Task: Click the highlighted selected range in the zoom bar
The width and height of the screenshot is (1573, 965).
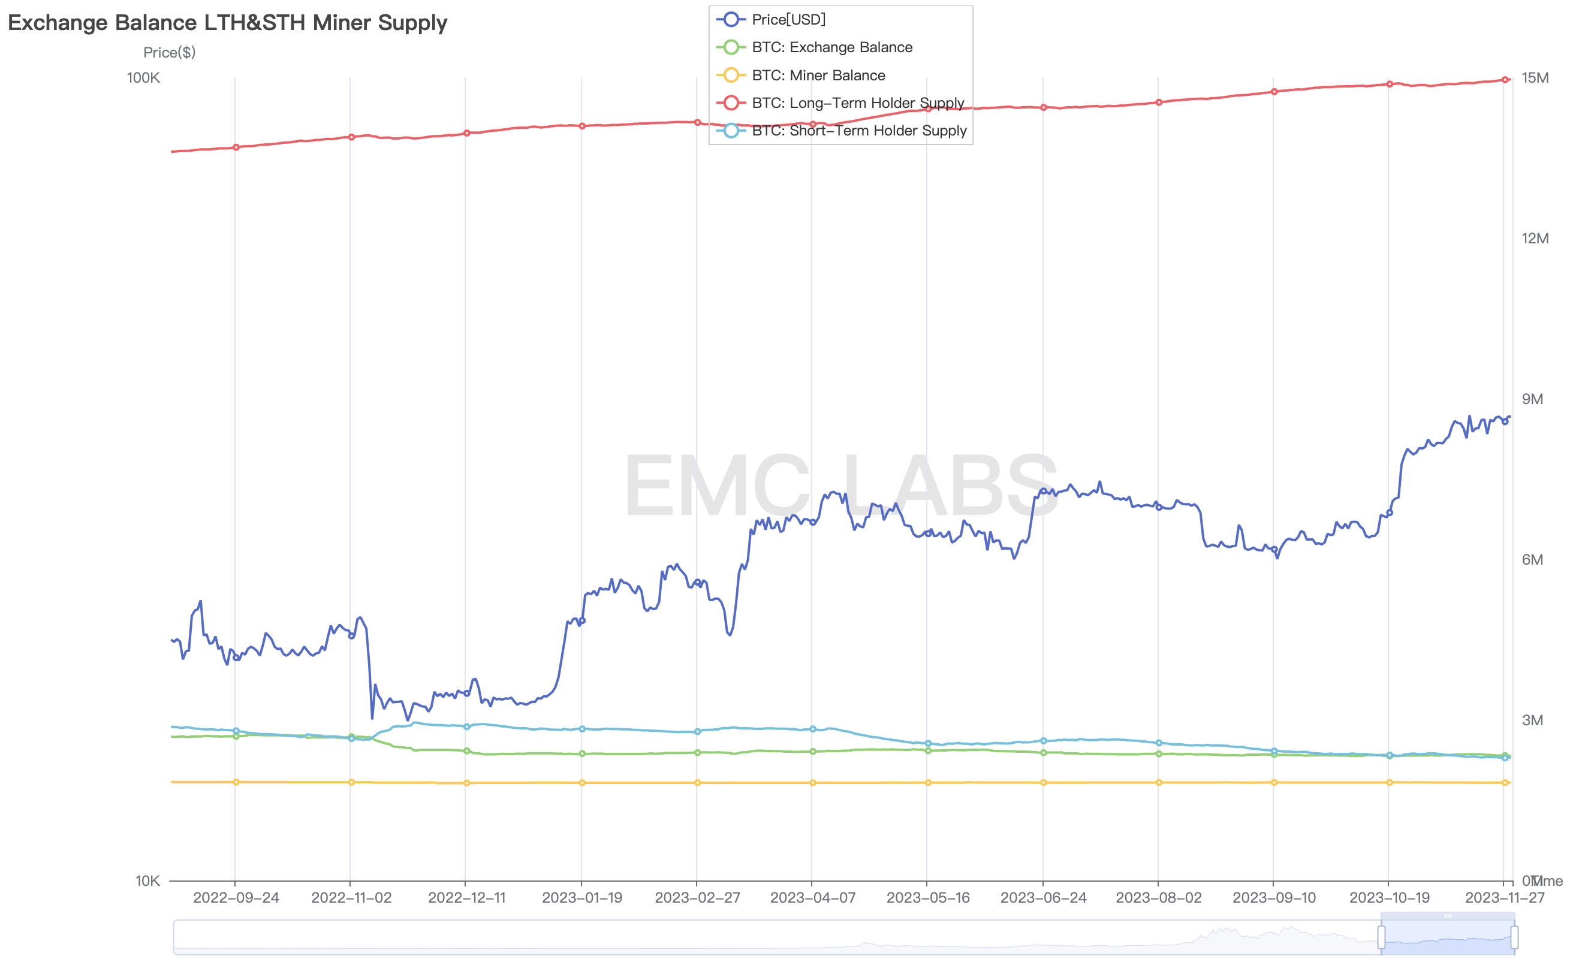Action: coord(1448,938)
